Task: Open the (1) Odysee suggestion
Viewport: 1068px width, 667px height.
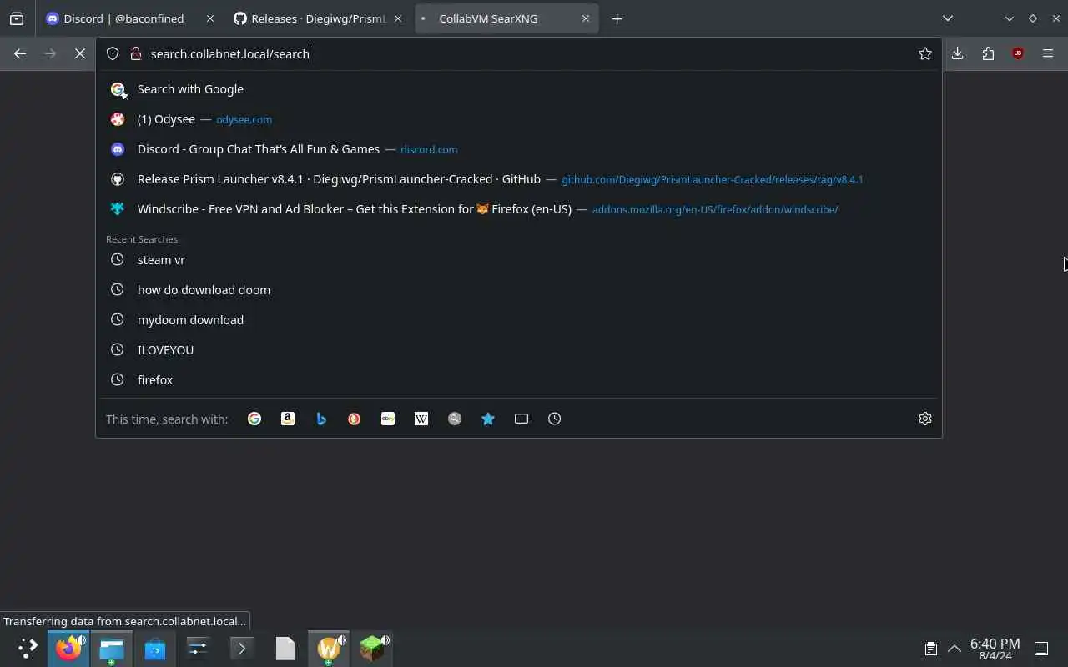Action: pos(519,119)
